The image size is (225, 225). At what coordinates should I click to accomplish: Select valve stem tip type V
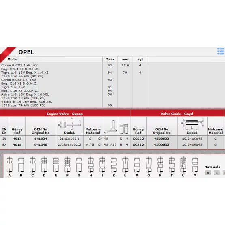point(195,167)
